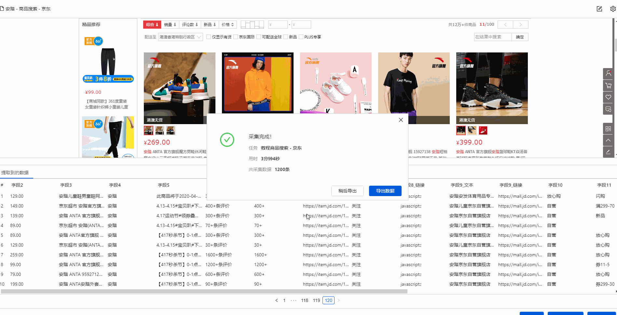Viewport: 617px width, 315px height.
Task: Sort by 综合
Action: pyautogui.click(x=152, y=24)
